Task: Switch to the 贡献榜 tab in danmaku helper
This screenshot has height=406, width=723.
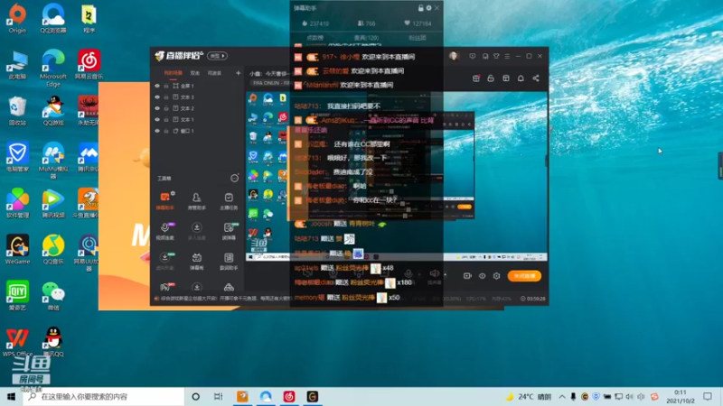Action: (315, 38)
